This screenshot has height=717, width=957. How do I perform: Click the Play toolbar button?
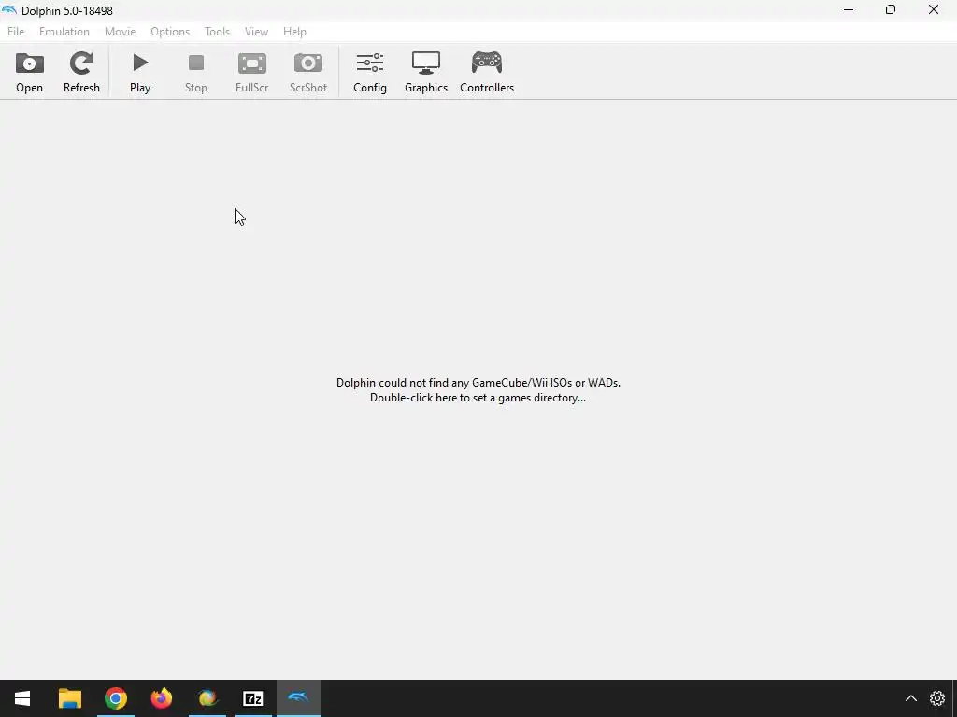coord(140,73)
